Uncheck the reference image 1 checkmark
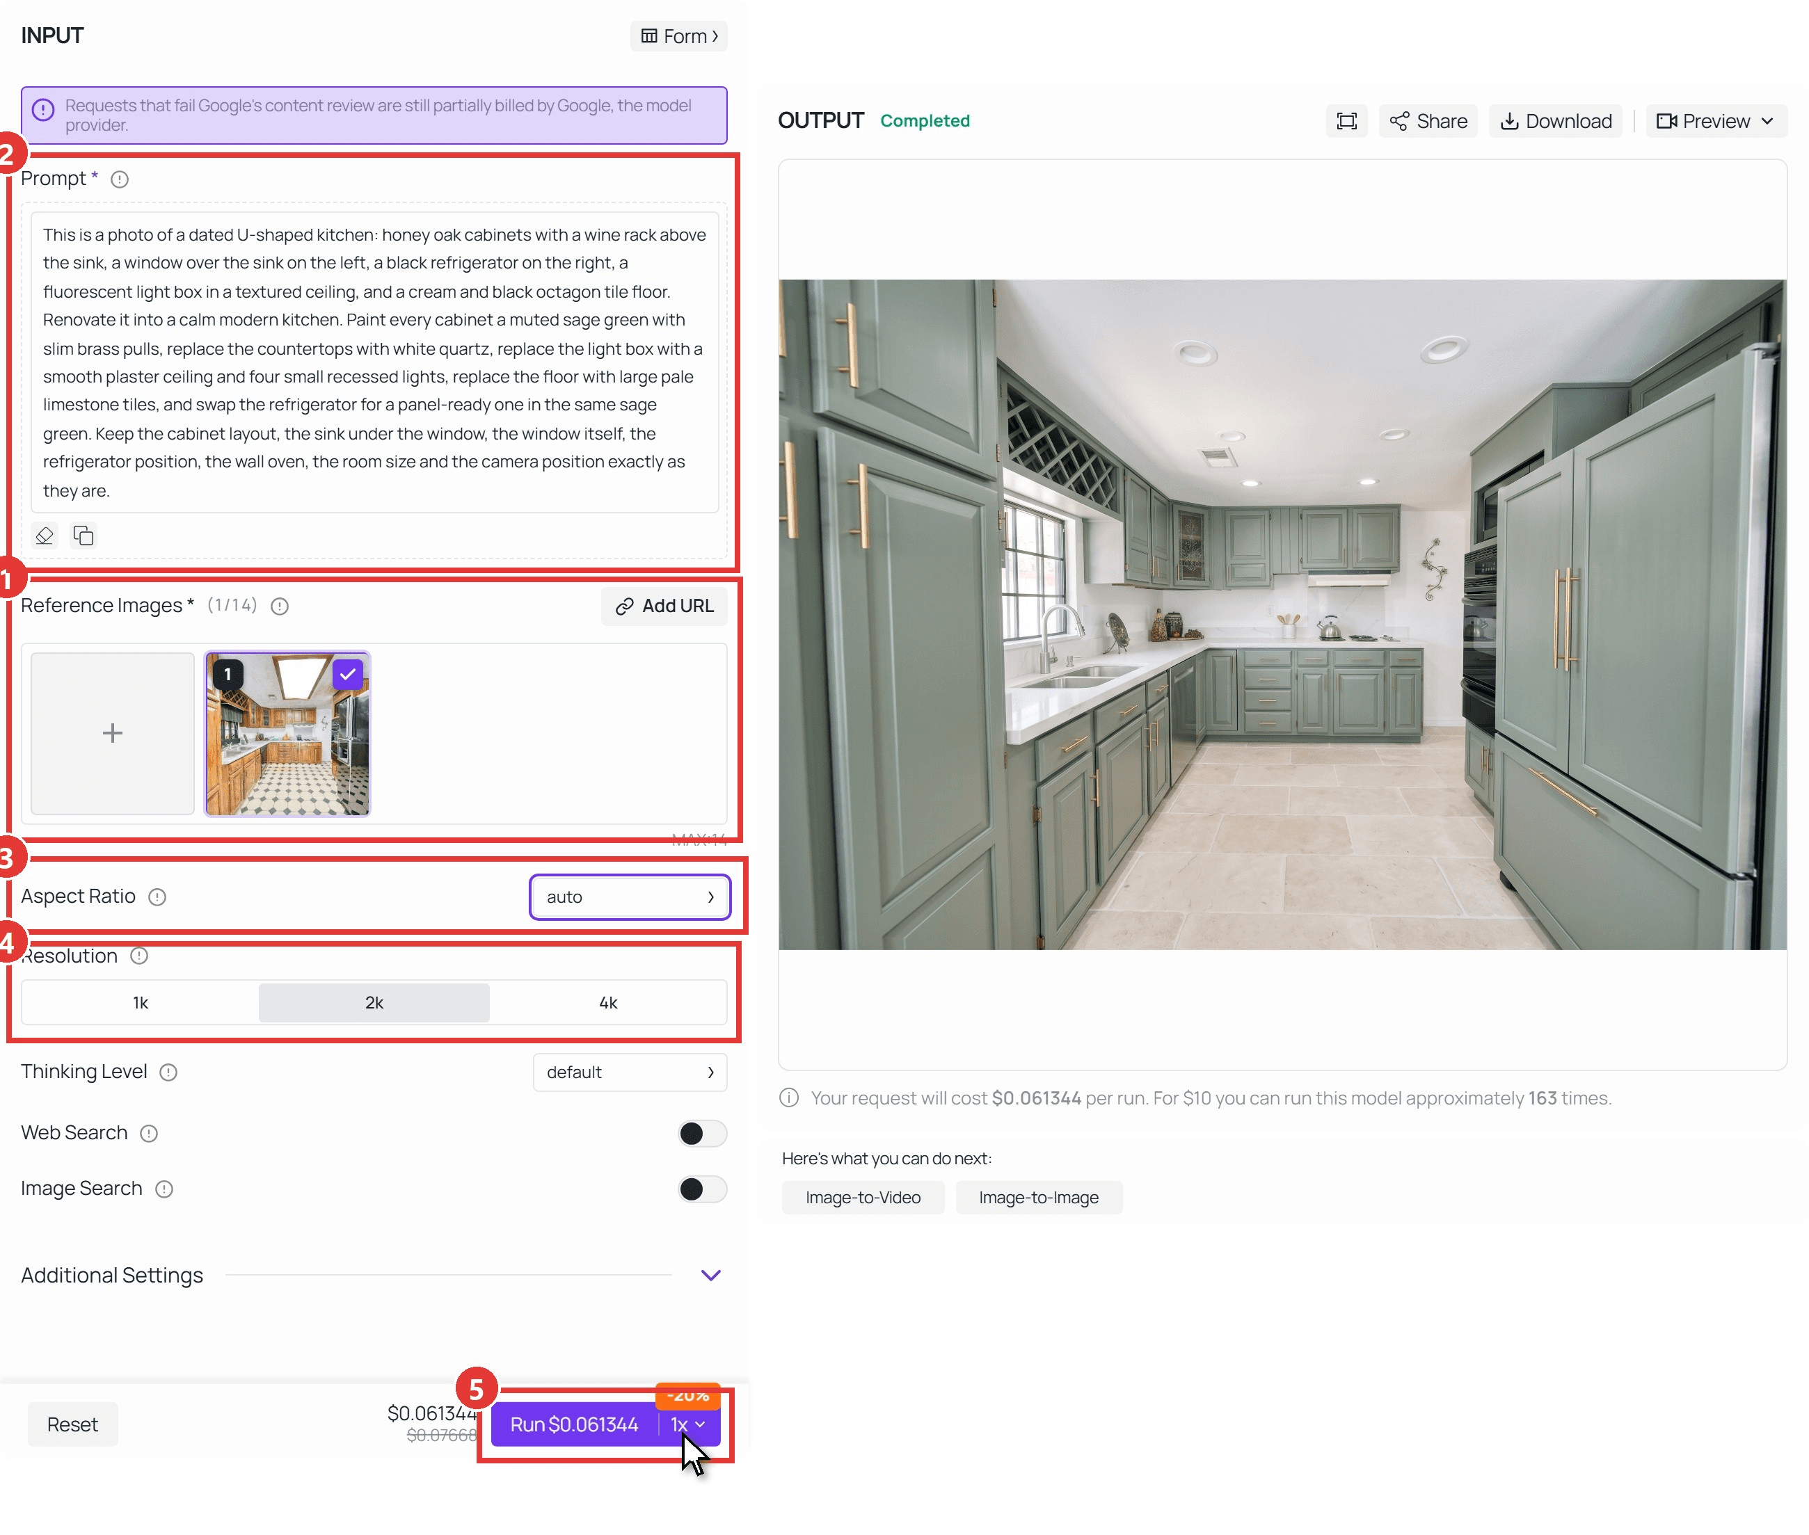This screenshot has width=1809, height=1535. coord(347,675)
